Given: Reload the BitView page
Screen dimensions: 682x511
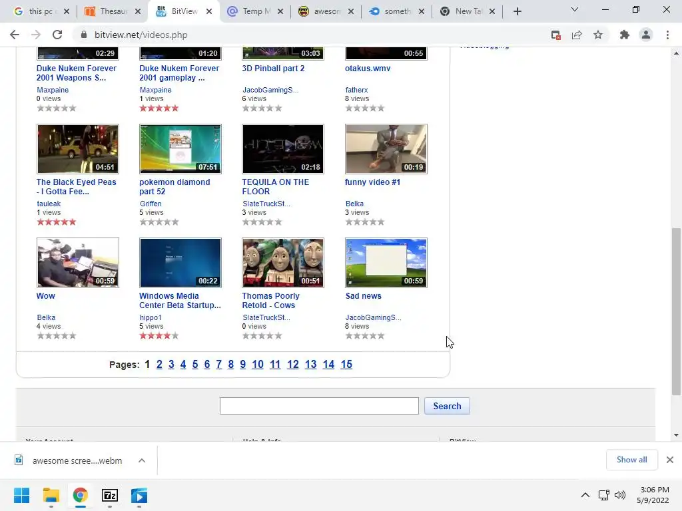Looking at the screenshot, I should 57,35.
